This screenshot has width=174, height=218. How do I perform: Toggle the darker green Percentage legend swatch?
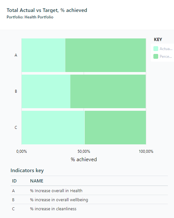coord(156,57)
